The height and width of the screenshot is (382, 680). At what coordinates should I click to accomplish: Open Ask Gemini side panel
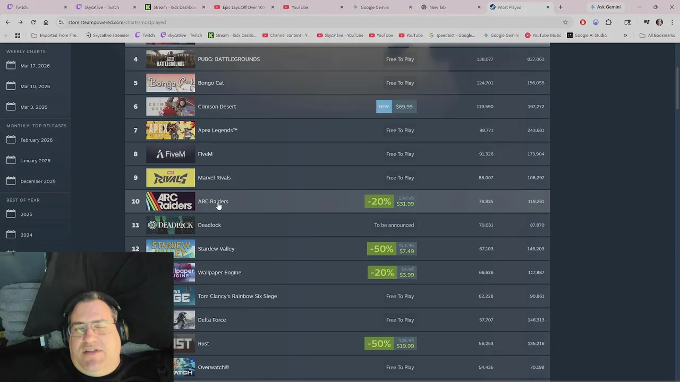(x=605, y=7)
